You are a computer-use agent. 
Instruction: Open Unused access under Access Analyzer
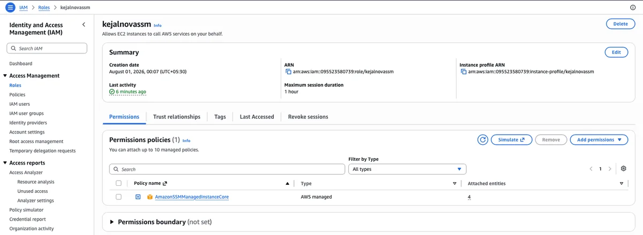pos(33,191)
